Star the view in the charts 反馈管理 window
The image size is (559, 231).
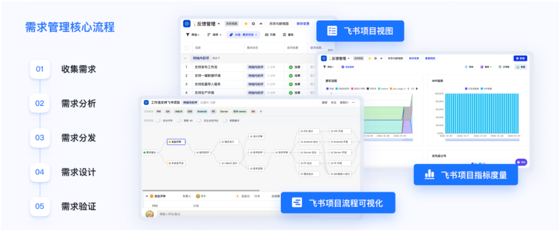click(x=370, y=58)
